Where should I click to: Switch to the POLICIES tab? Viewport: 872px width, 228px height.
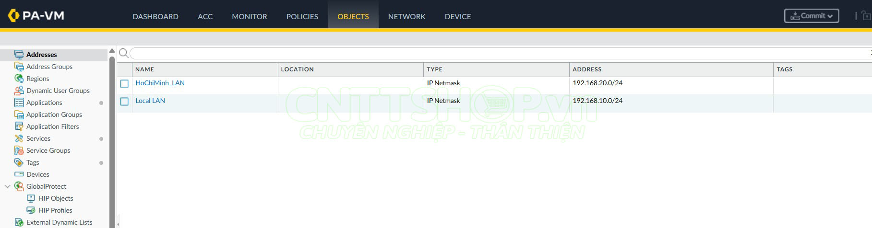[x=302, y=16]
